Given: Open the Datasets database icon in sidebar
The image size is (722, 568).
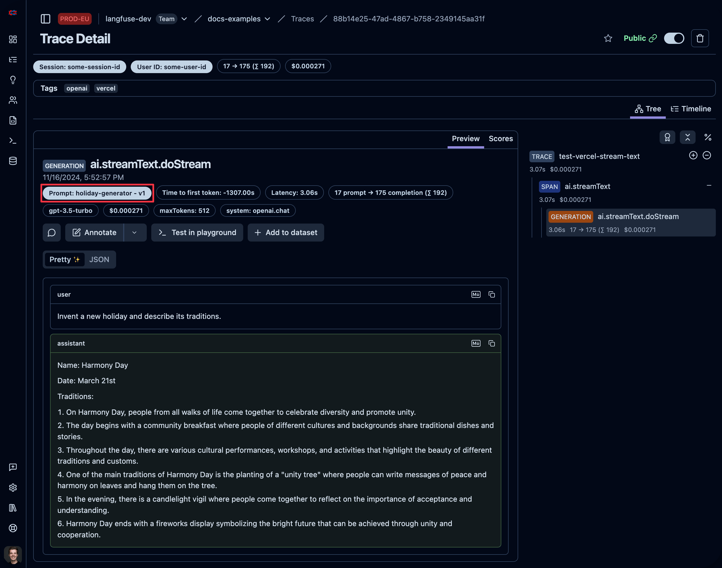Looking at the screenshot, I should [x=13, y=161].
